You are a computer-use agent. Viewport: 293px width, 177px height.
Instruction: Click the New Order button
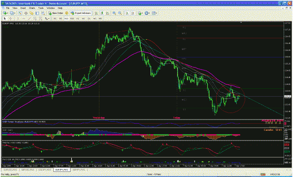(x=56, y=13)
